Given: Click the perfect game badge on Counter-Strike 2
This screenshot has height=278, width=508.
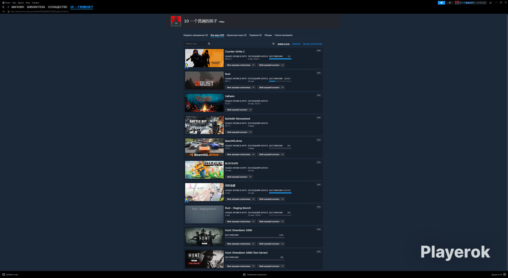Looking at the screenshot, I should point(186,66).
